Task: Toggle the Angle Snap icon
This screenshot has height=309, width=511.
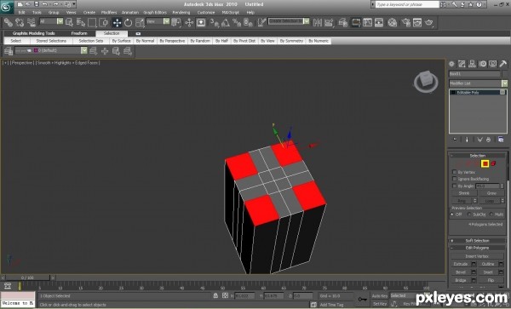Action: tap(225, 22)
